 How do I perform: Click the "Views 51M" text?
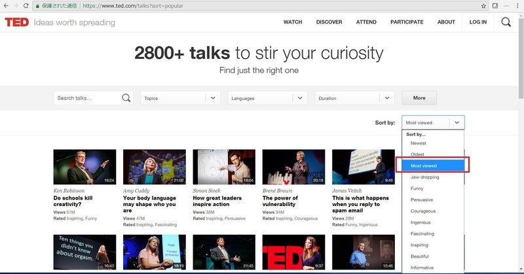pos(64,213)
